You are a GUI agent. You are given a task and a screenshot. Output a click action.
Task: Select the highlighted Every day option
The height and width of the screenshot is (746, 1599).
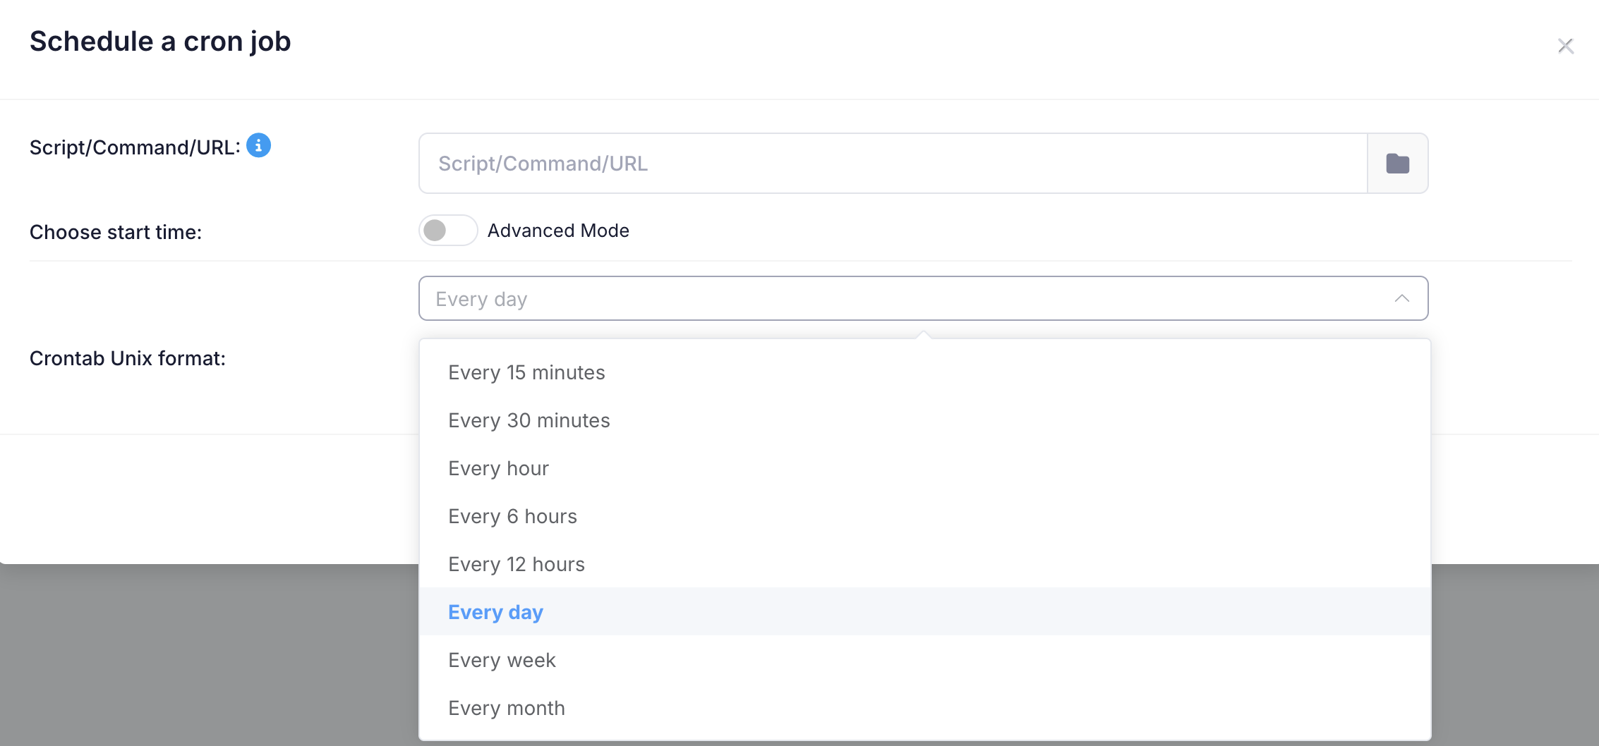[x=924, y=612]
